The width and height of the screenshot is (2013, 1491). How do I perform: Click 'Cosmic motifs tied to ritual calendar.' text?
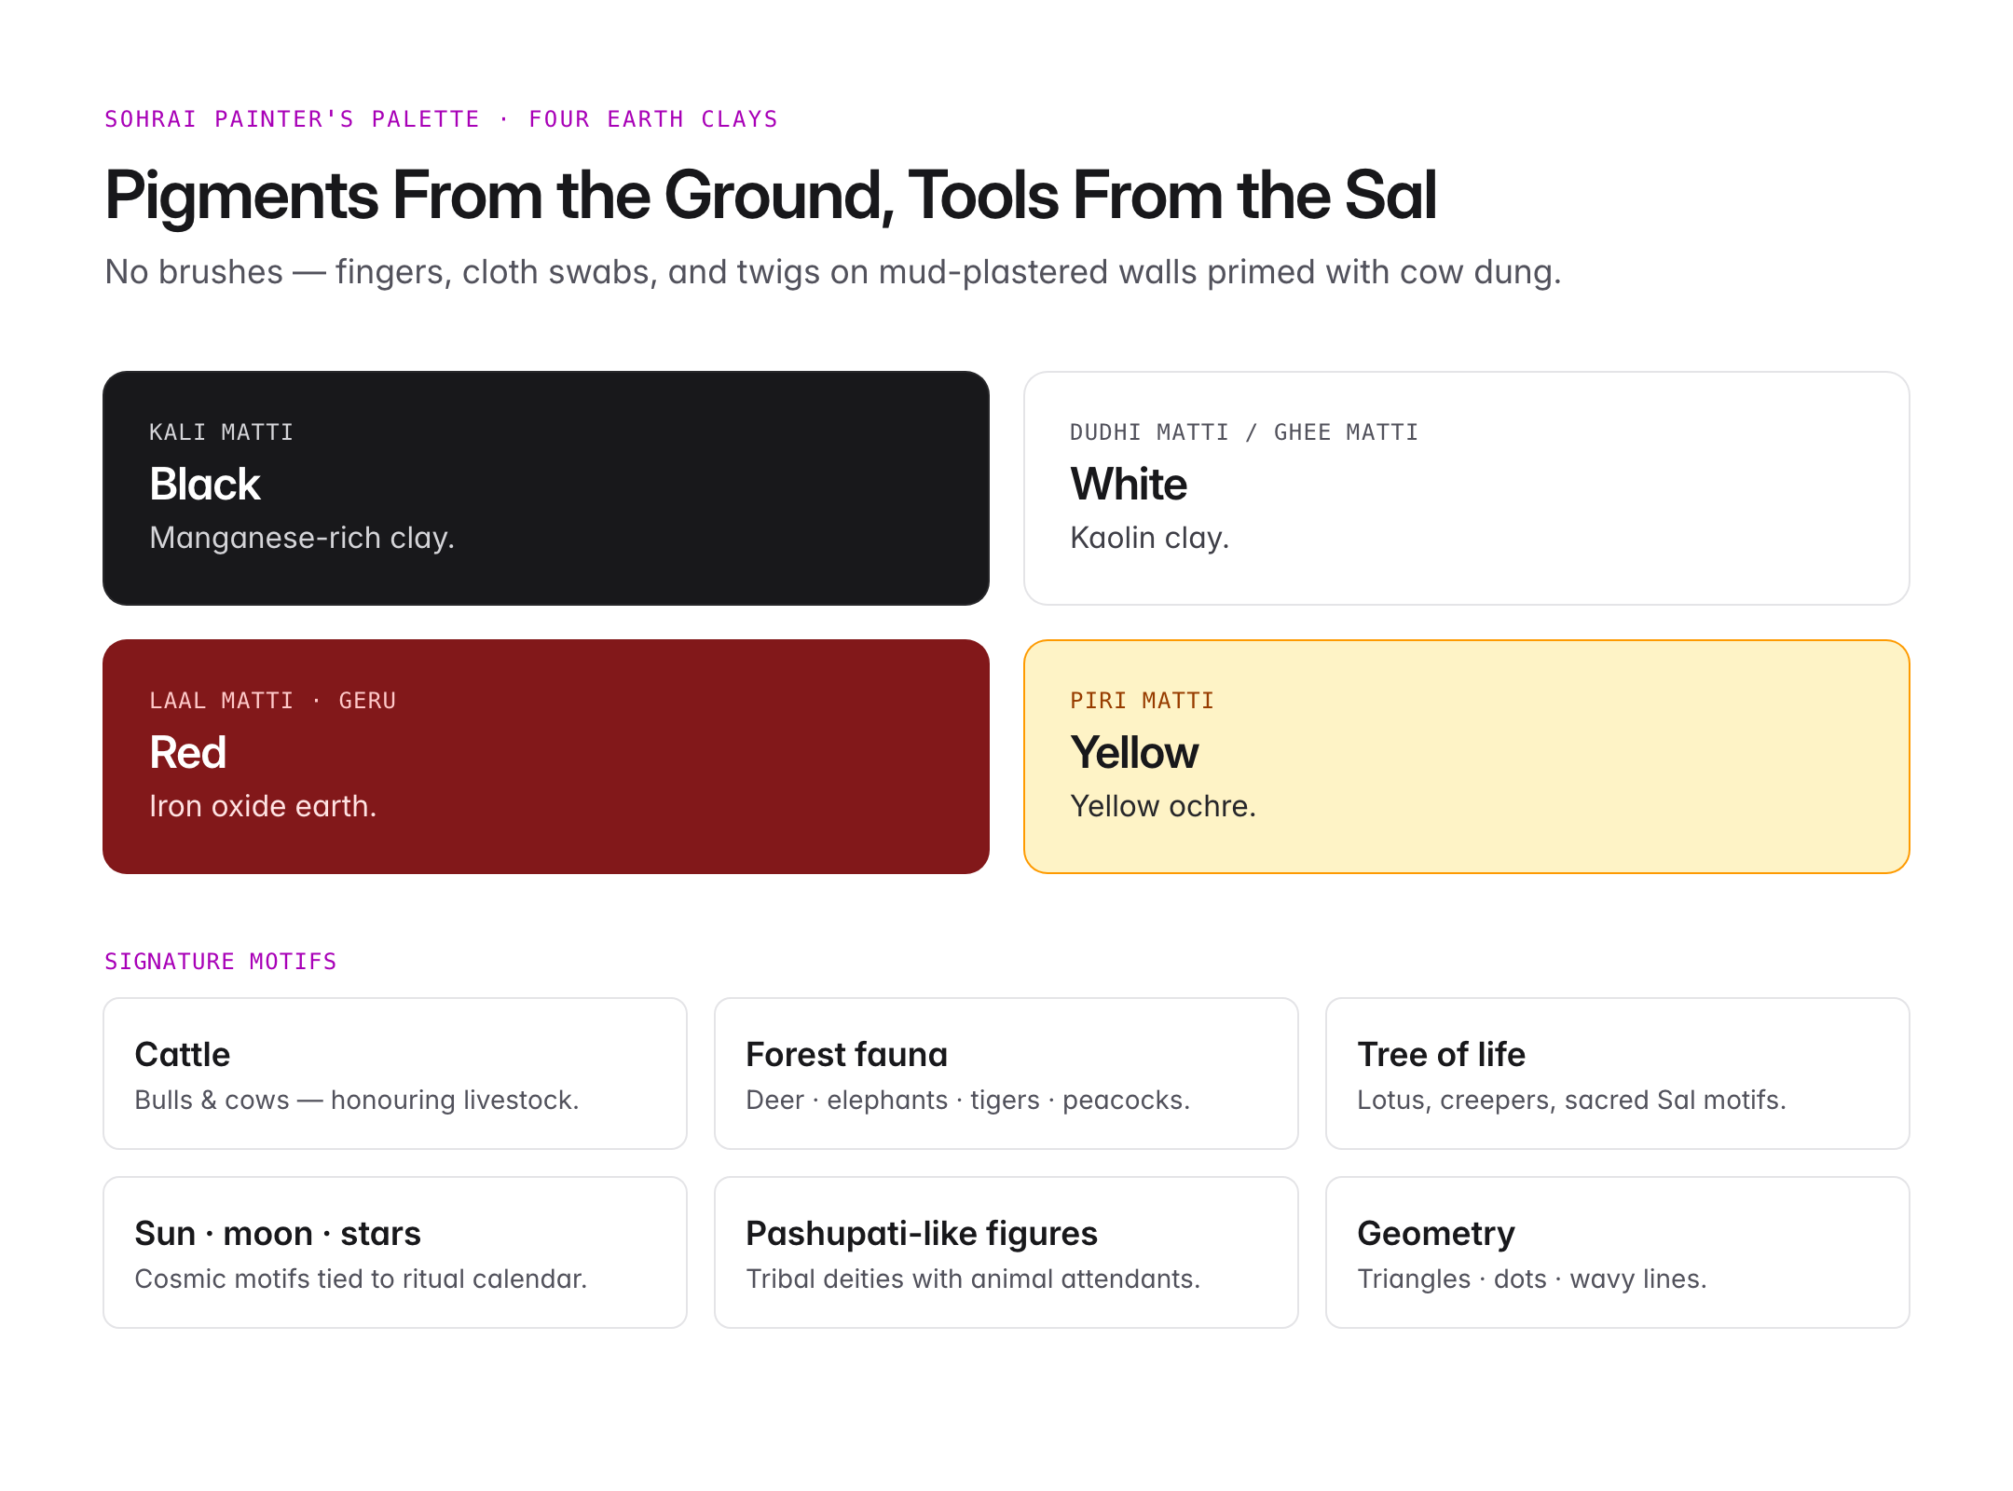click(361, 1279)
